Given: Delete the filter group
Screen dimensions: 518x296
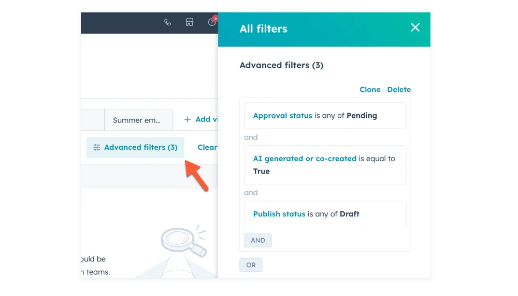Looking at the screenshot, I should pyautogui.click(x=399, y=89).
